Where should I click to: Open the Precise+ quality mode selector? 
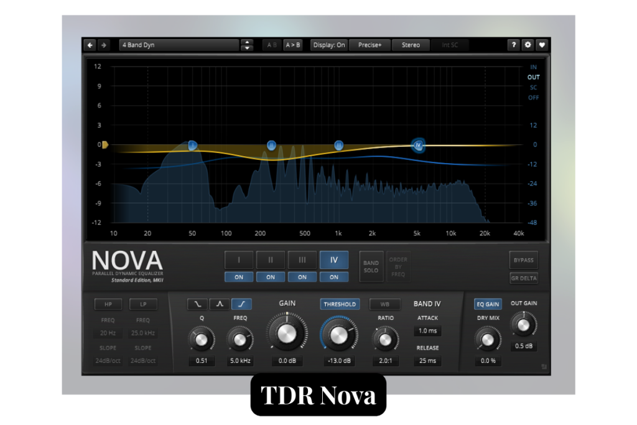[x=370, y=45]
